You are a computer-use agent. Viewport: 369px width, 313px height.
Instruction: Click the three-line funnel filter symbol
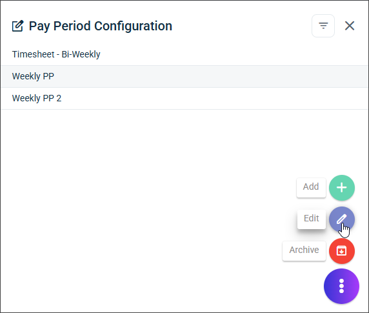coord(323,26)
